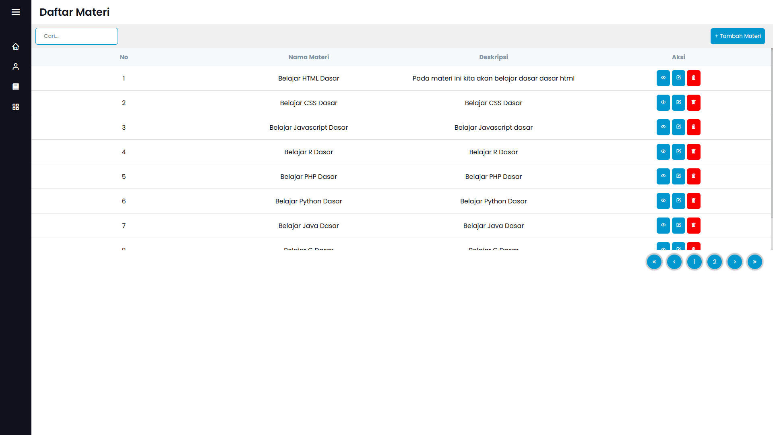
Task: Jump to first page double chevron
Action: click(x=654, y=262)
